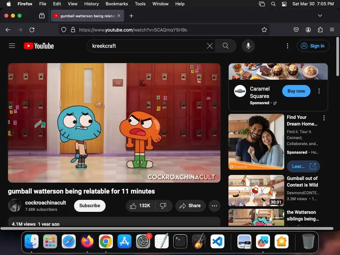340x255 pixels.
Task: Reload the page in Firefox
Action: tap(32, 30)
